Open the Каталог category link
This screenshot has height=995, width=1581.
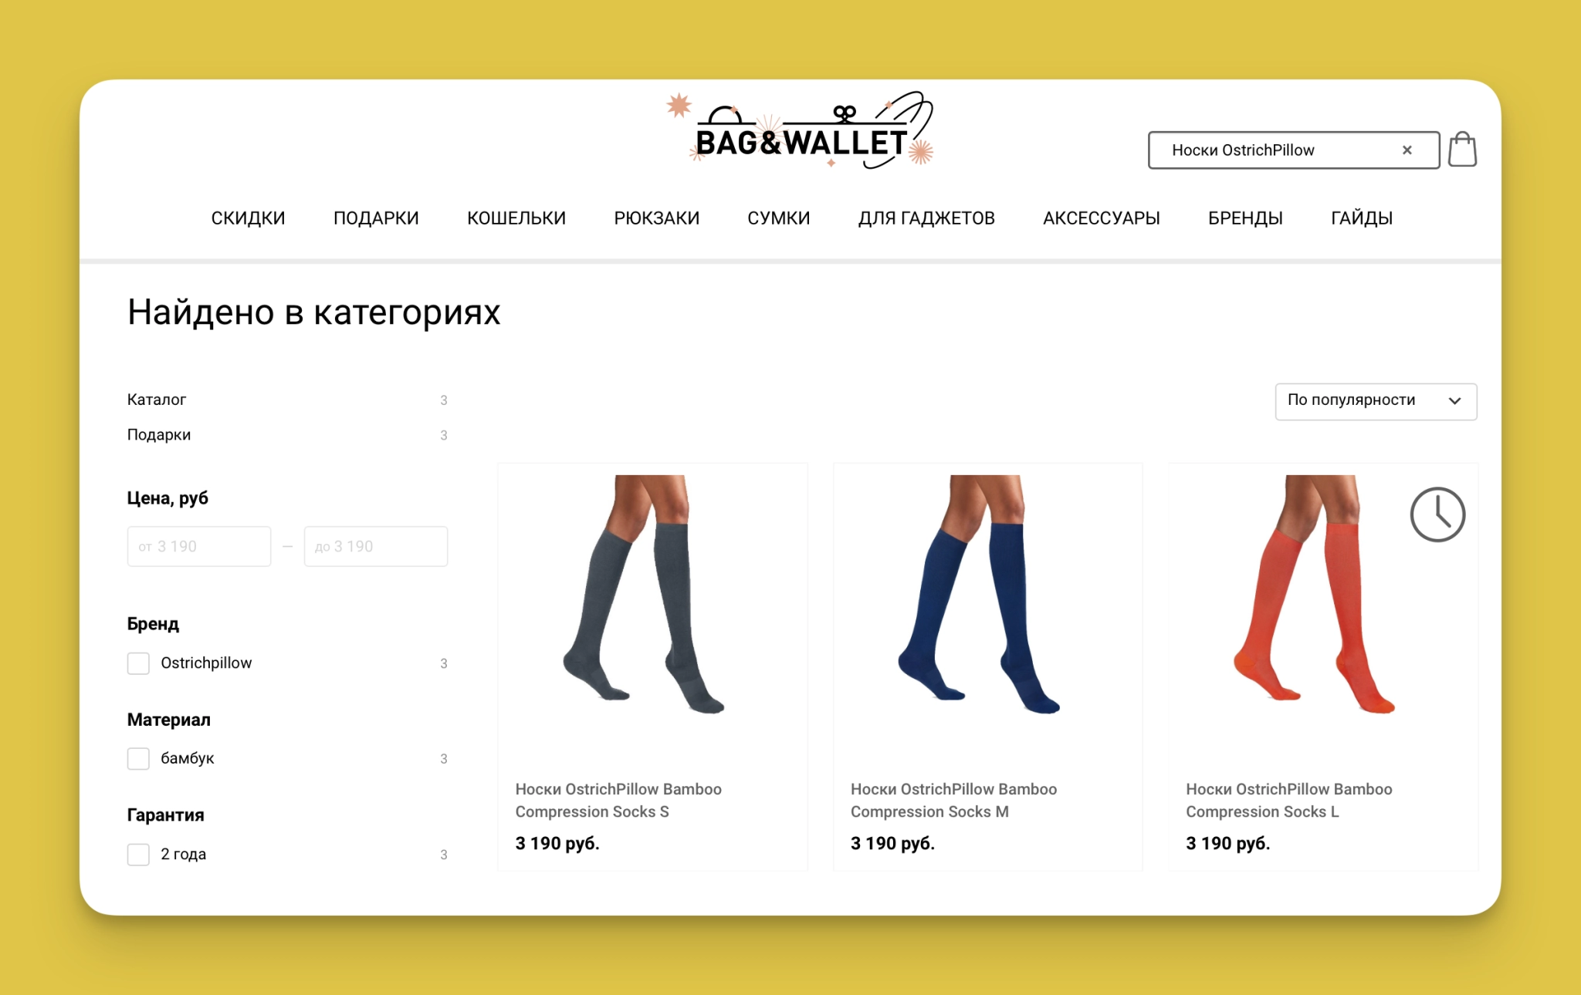pos(157,400)
